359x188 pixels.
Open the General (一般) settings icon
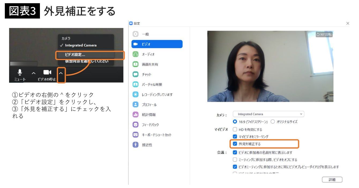(x=136, y=34)
